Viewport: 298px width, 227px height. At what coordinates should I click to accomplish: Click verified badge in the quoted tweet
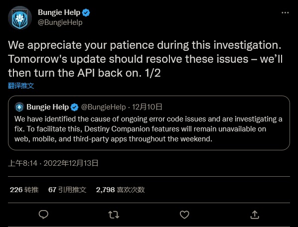75,107
